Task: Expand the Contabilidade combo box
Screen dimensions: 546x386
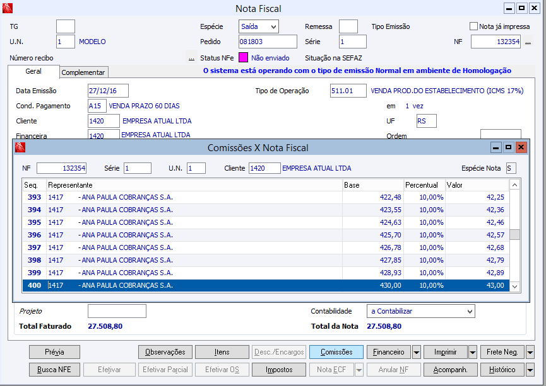Action: click(x=469, y=311)
